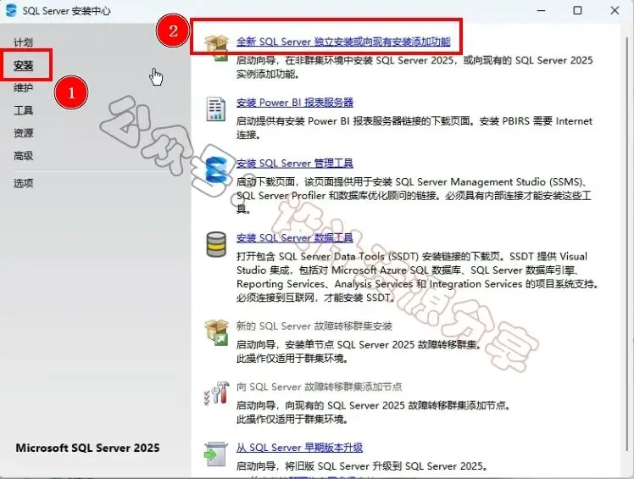Click 安装 SQL Server 管理工具 link
Viewport: 634px width, 479px height.
295,163
